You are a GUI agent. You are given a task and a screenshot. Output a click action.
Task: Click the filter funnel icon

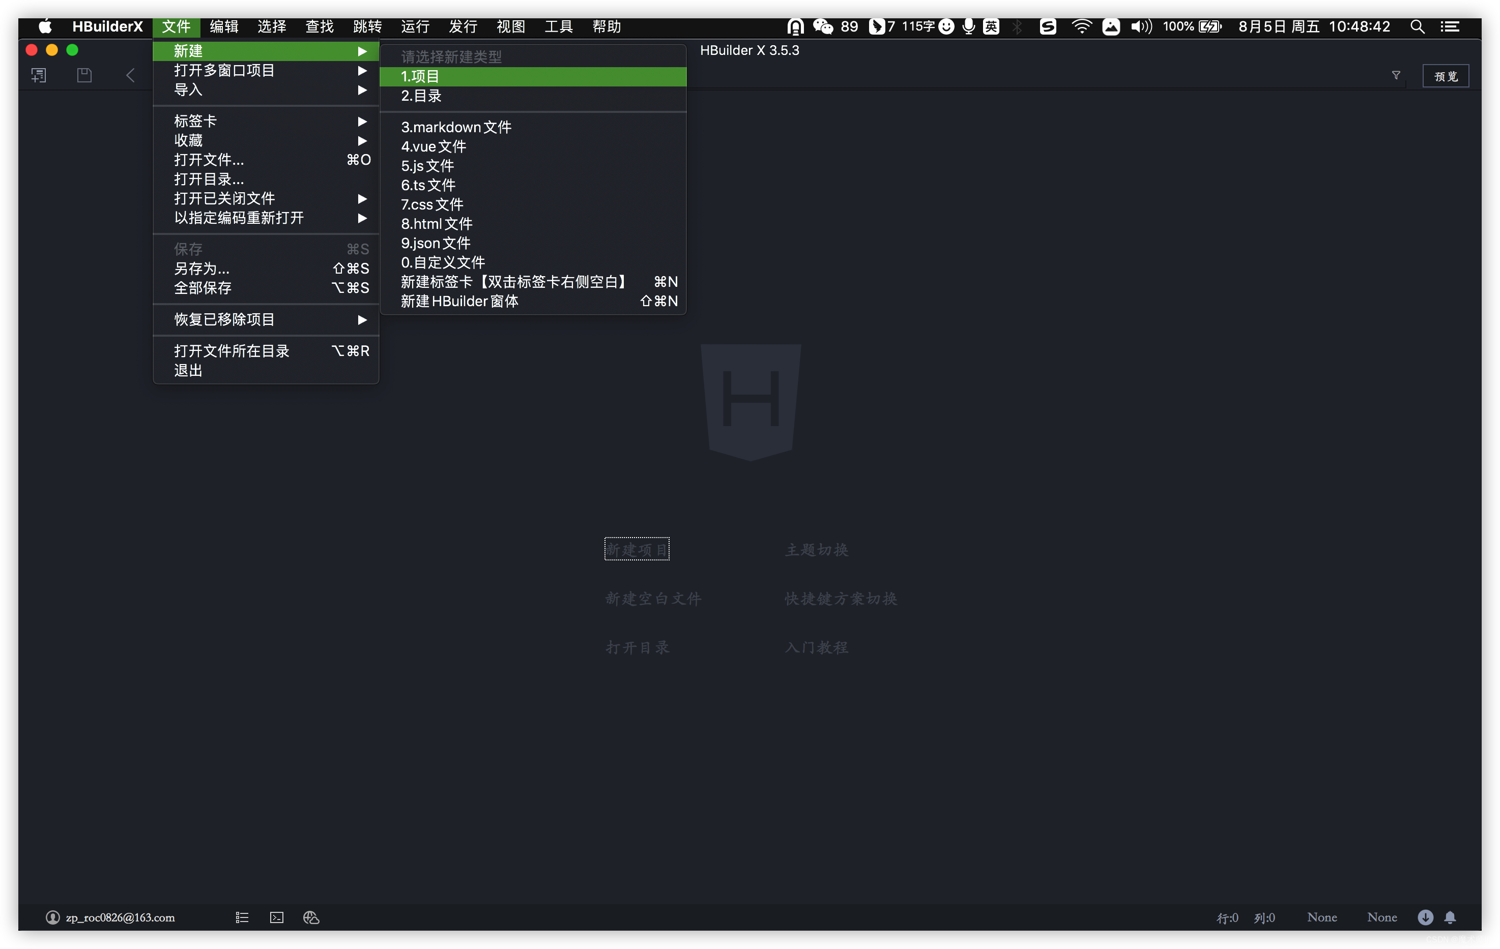1395,75
